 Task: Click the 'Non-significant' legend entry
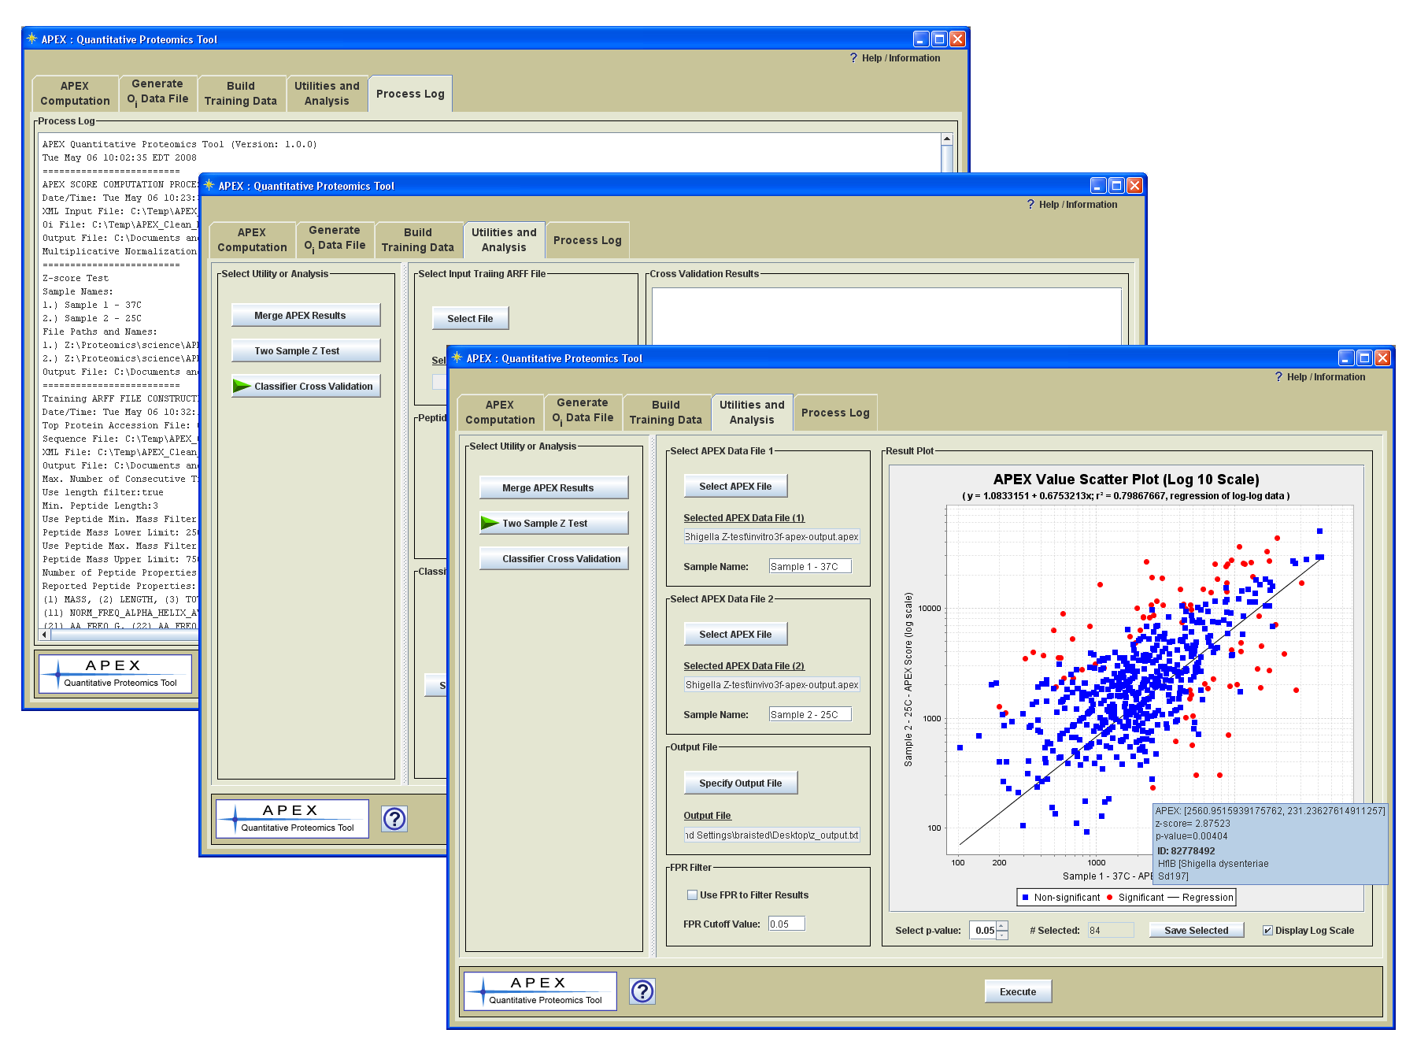[1060, 898]
